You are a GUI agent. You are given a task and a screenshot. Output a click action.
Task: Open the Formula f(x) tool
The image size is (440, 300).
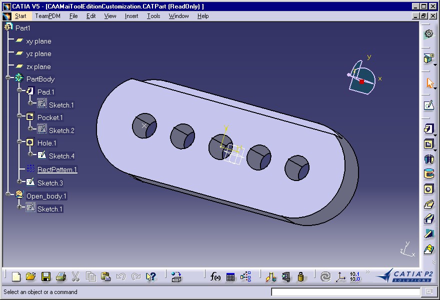point(215,276)
